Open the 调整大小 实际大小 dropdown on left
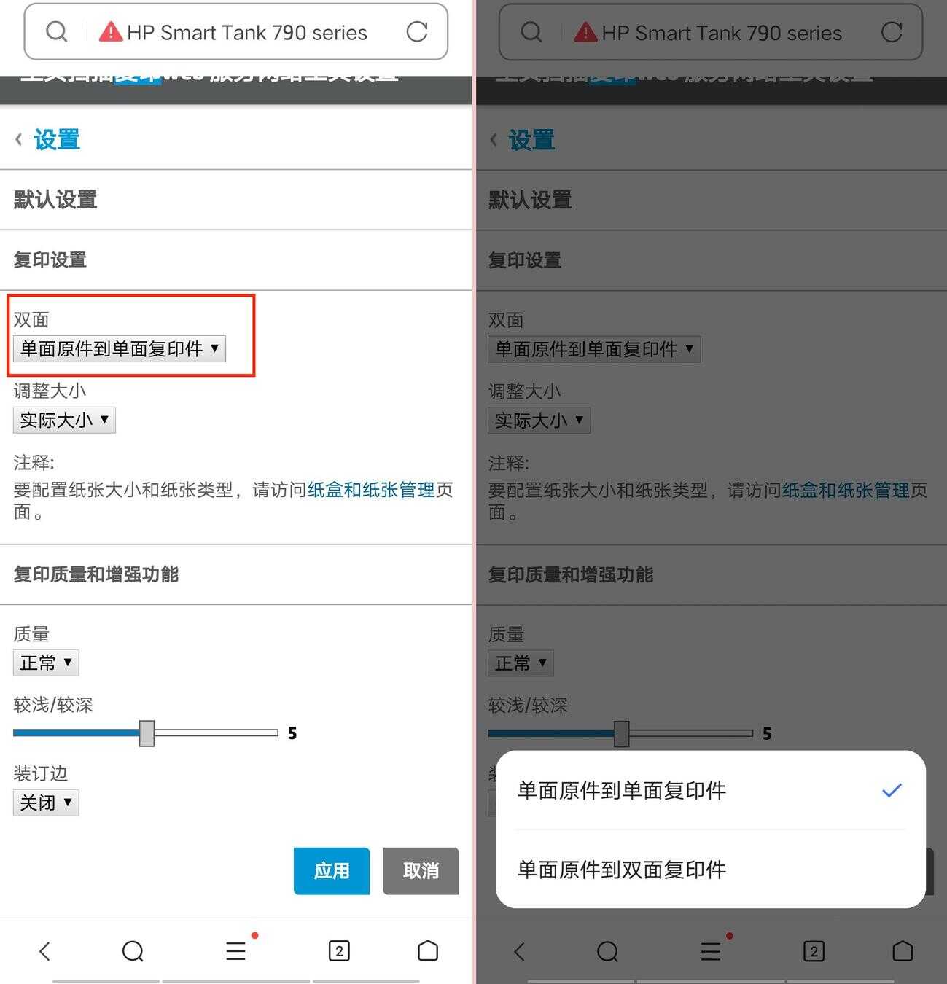The height and width of the screenshot is (984, 947). click(x=64, y=420)
